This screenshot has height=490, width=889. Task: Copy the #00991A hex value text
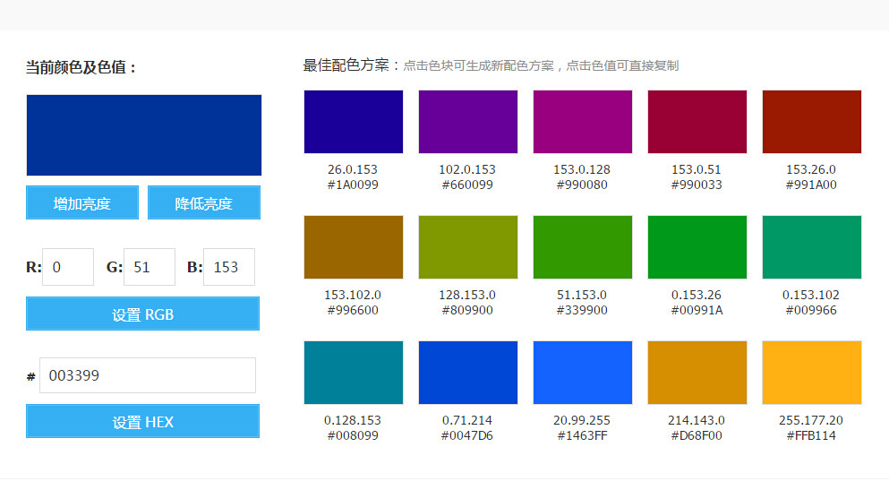[x=697, y=310]
